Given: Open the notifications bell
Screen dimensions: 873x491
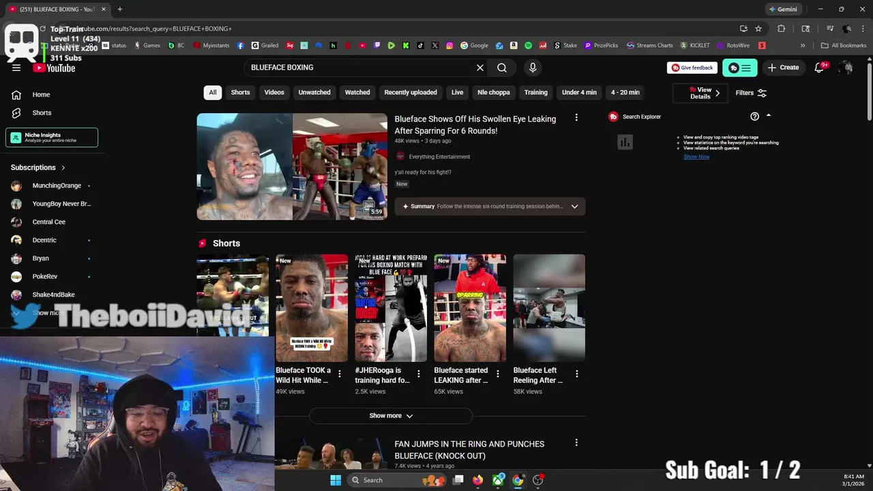Looking at the screenshot, I should 819,68.
